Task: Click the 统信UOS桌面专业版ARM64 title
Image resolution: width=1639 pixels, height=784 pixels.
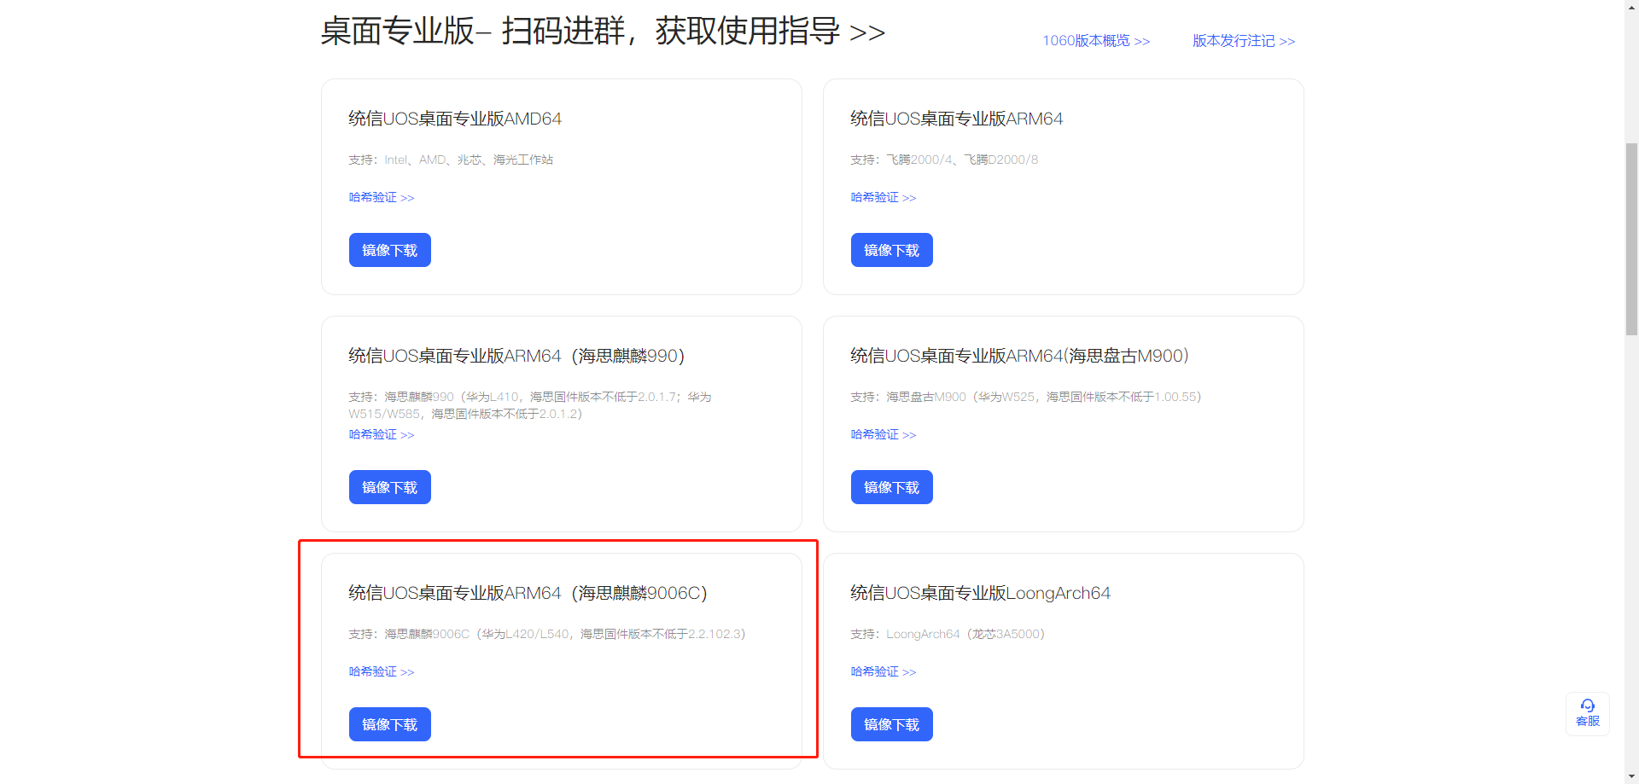Action: tap(957, 119)
